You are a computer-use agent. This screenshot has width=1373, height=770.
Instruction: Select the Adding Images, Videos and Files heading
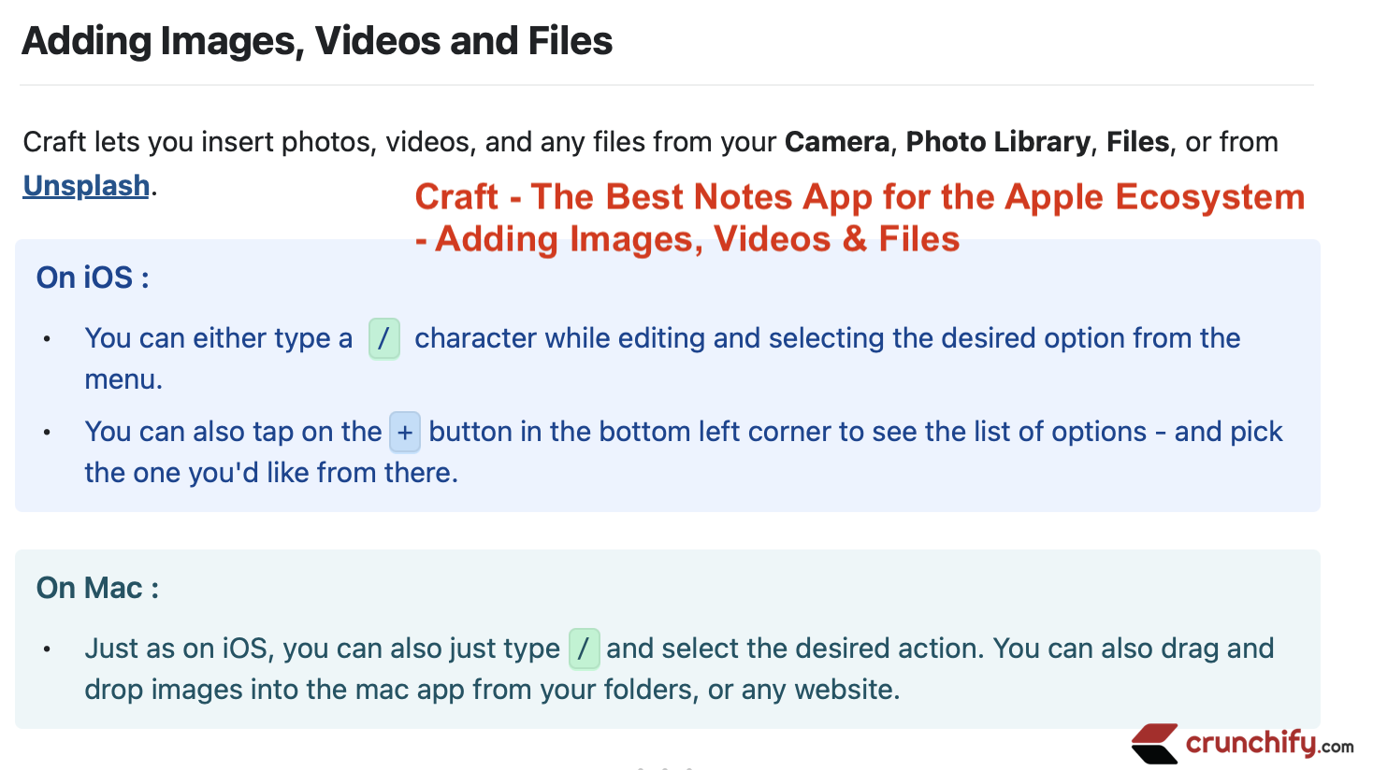317,41
